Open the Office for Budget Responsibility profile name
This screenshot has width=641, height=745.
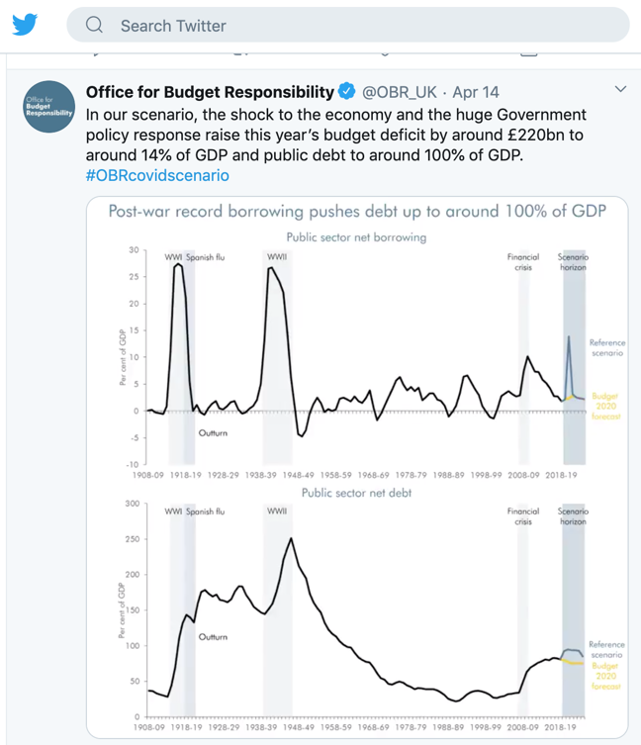pyautogui.click(x=210, y=92)
